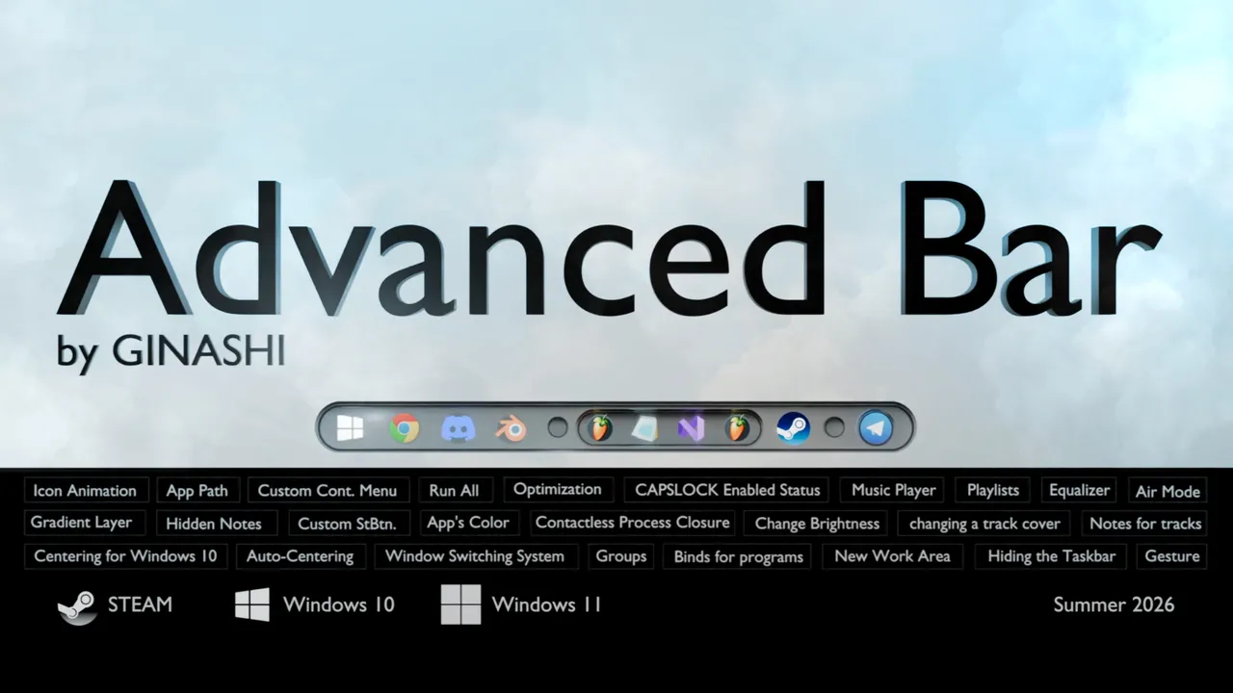This screenshot has width=1233, height=693.
Task: Select the Change Brightness tag
Action: [x=817, y=524]
